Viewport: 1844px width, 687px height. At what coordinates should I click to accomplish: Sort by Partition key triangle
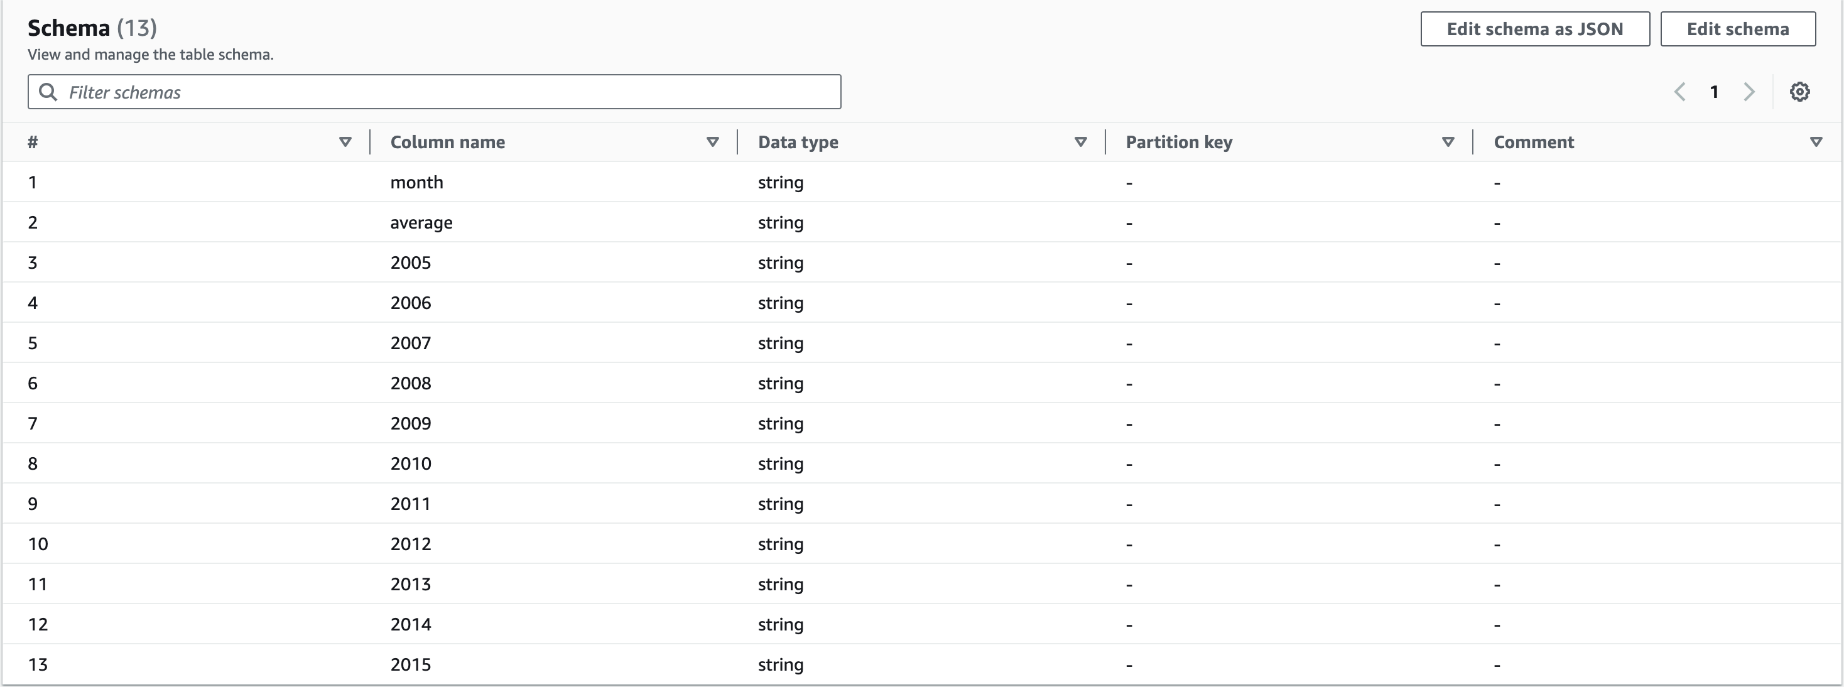click(1448, 142)
